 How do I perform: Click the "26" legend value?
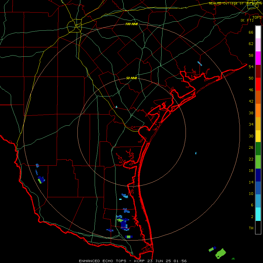click(251, 148)
